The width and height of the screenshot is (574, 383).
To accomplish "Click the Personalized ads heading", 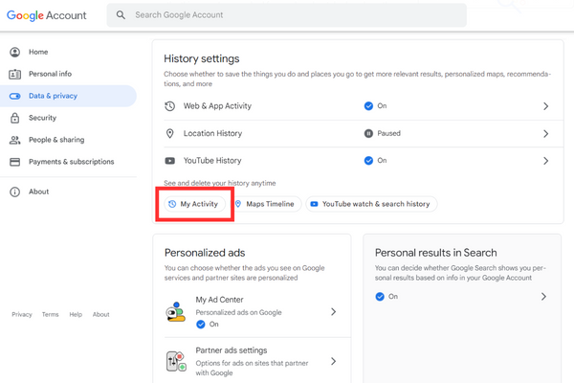I will pyautogui.click(x=205, y=253).
